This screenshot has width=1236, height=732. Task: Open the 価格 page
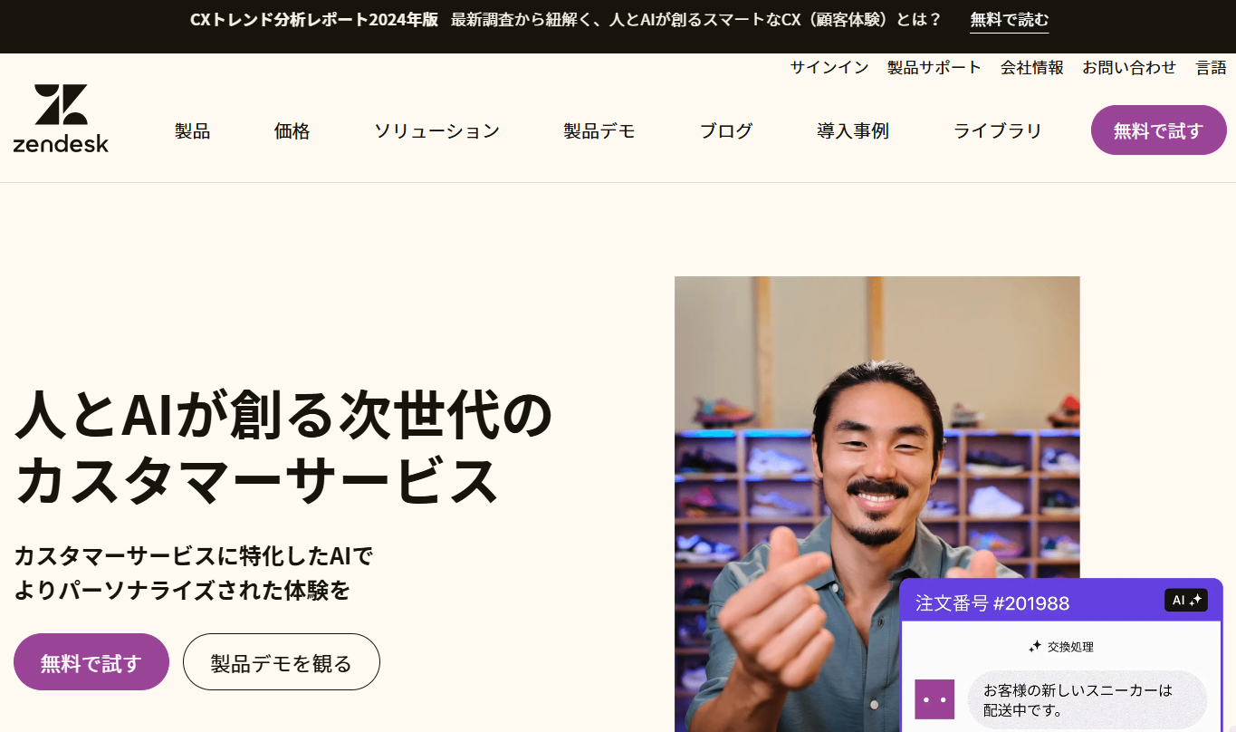(x=292, y=130)
